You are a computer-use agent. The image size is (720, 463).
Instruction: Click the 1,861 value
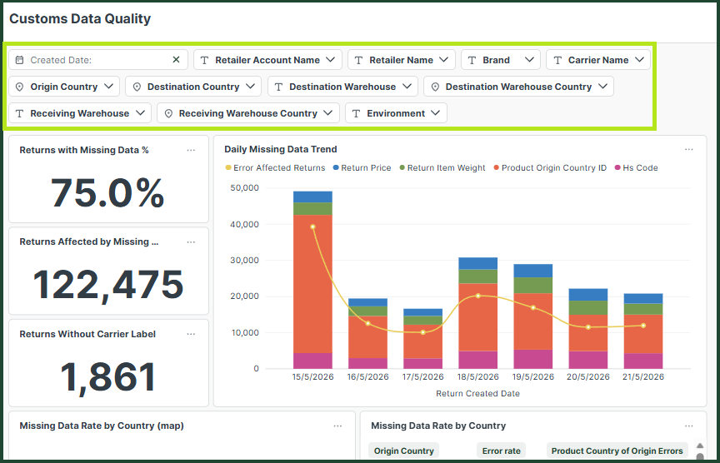(x=108, y=377)
